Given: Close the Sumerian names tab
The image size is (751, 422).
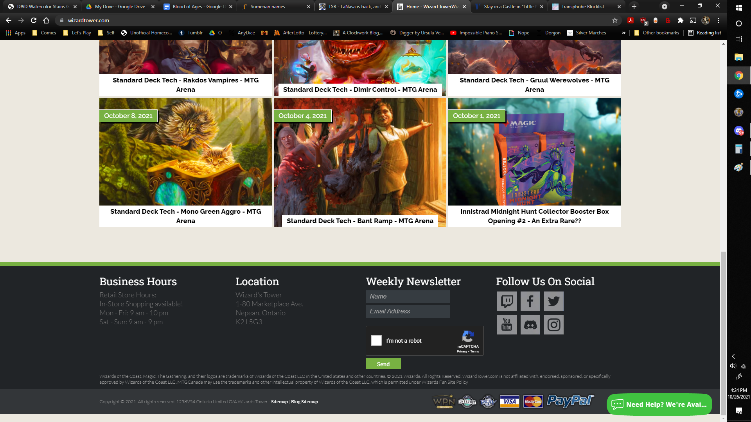Looking at the screenshot, I should (x=308, y=7).
